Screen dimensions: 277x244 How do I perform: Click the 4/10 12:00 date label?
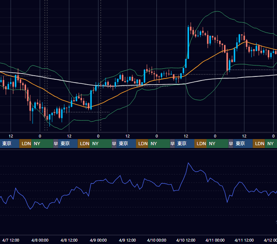(186, 240)
